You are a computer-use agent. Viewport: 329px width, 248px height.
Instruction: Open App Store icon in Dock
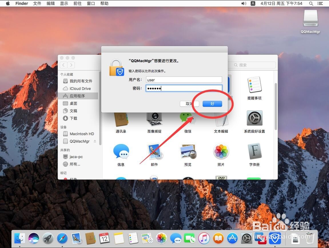[x=232, y=238]
